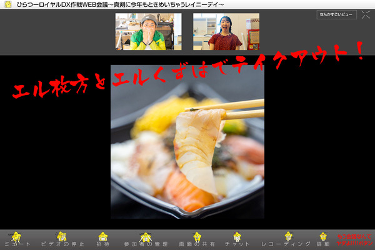Click the mute (ミュート) icon
Screen dimensions: 375x250
coord(16,236)
